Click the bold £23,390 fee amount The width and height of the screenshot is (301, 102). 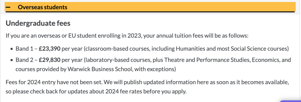[x=50, y=49]
